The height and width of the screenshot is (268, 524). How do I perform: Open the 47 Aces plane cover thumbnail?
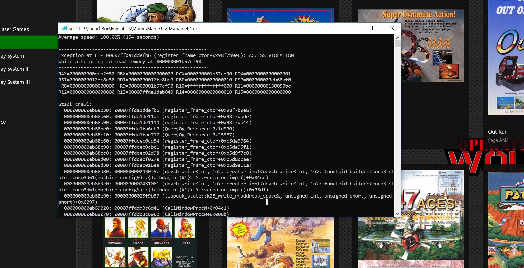(x=432, y=219)
